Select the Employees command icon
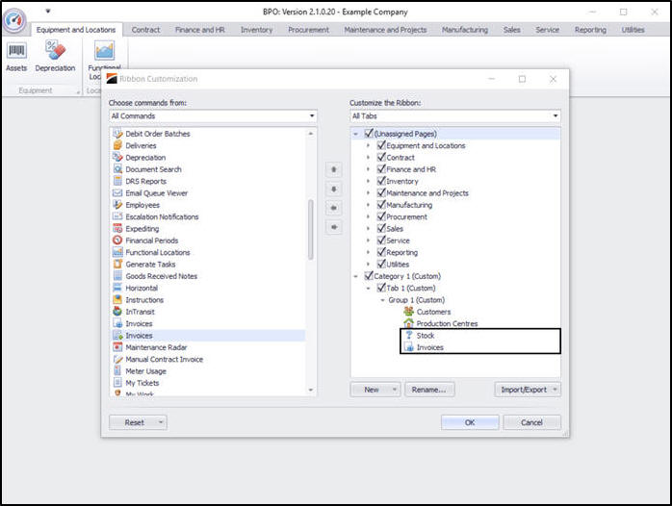Viewport: 672px width, 506px height. coord(117,205)
